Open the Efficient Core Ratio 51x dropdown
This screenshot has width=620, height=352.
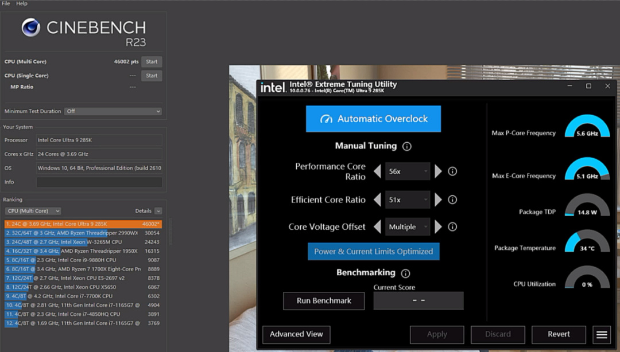click(408, 200)
